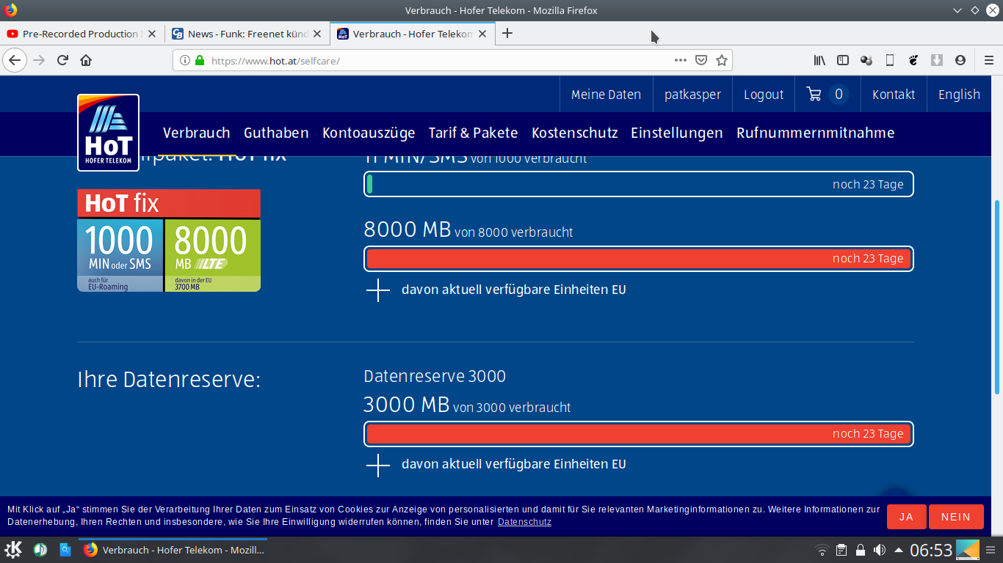Image resolution: width=1003 pixels, height=563 pixels.
Task: Open the page actions three-dot menu
Action: [681, 60]
